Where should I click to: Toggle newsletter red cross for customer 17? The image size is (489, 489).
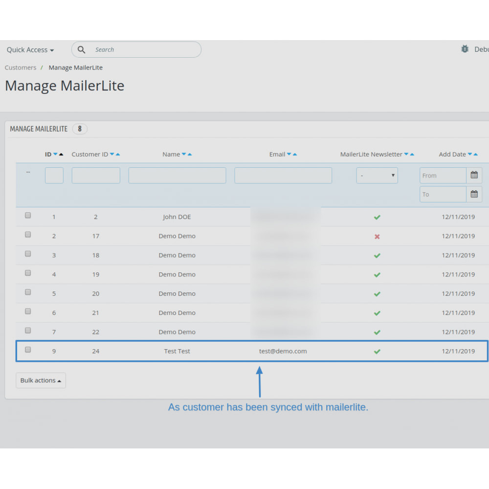[x=377, y=236]
